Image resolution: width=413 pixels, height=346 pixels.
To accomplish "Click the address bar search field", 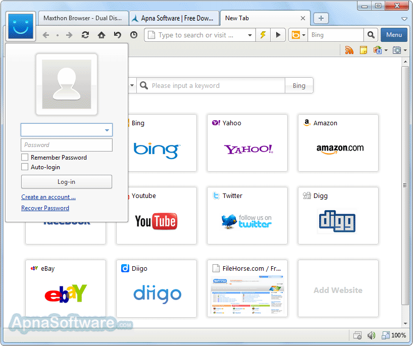I will point(200,35).
